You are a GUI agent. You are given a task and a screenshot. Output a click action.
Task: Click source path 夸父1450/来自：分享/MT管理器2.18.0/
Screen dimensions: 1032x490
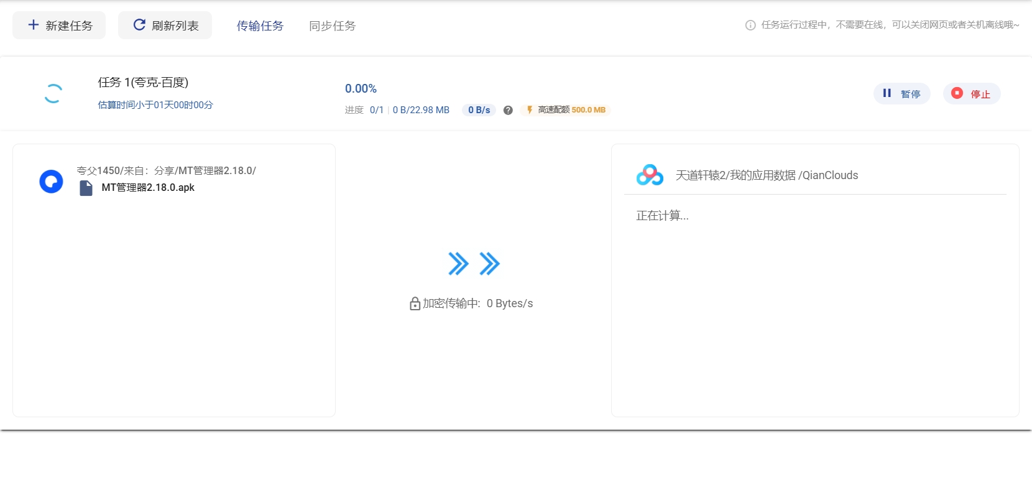point(167,170)
